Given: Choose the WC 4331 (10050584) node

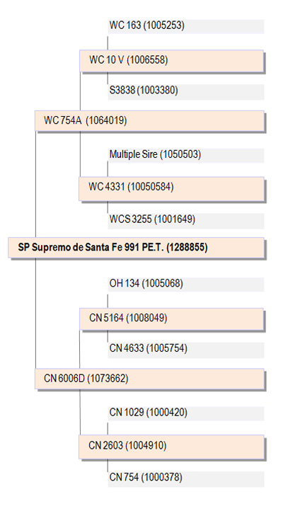Looking at the screenshot, I should pyautogui.click(x=172, y=188).
